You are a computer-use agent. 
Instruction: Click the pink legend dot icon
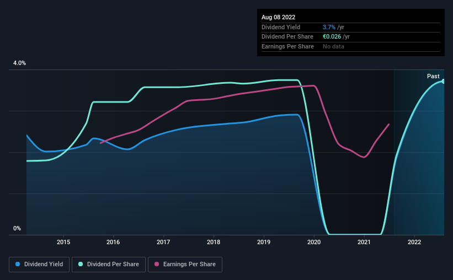tap(157, 265)
